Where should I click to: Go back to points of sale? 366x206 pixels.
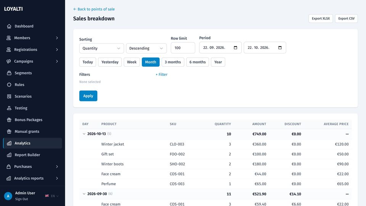94,9
